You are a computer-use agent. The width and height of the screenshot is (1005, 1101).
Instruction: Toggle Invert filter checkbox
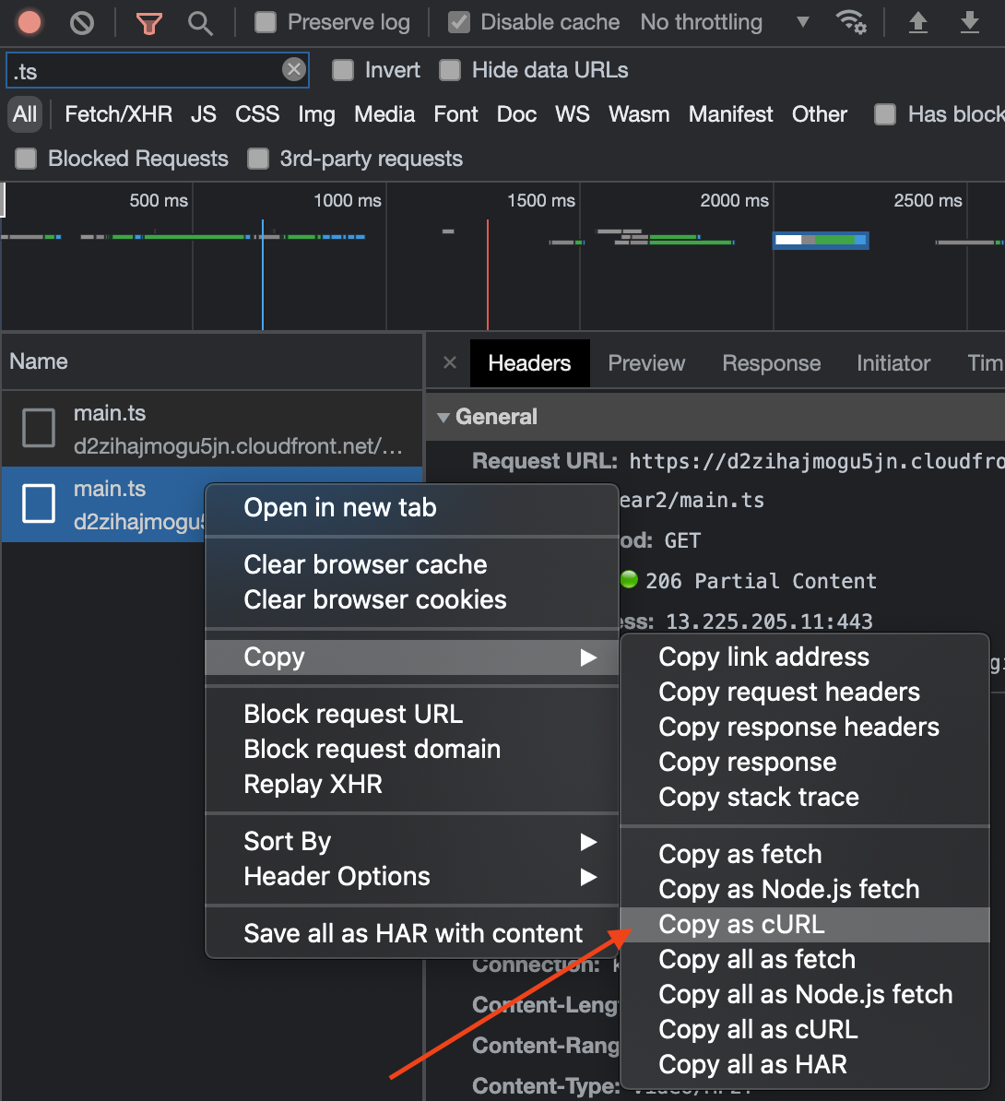click(343, 70)
